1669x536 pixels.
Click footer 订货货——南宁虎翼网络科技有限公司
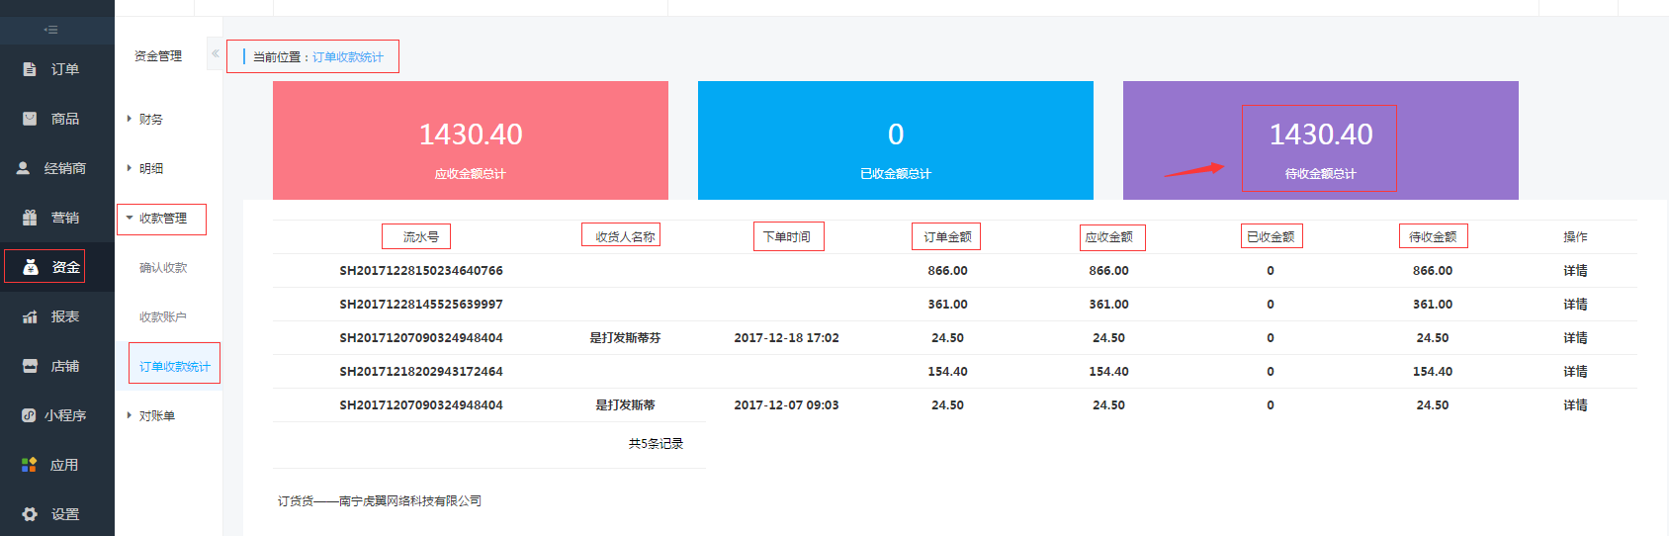click(380, 501)
